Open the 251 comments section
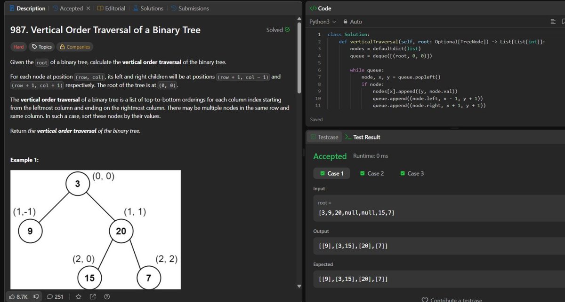This screenshot has height=302, width=565. [55, 296]
